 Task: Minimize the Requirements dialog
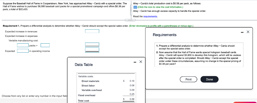[x=242, y=32]
